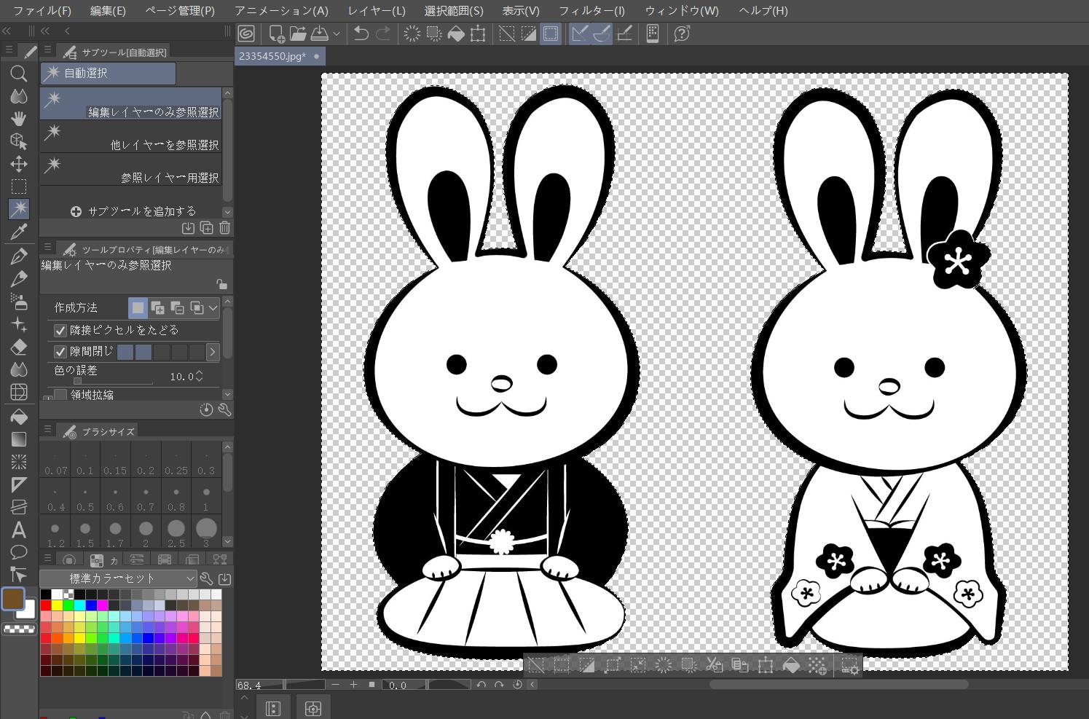Choose the Eyedropper tool
The image size is (1089, 719).
(19, 232)
